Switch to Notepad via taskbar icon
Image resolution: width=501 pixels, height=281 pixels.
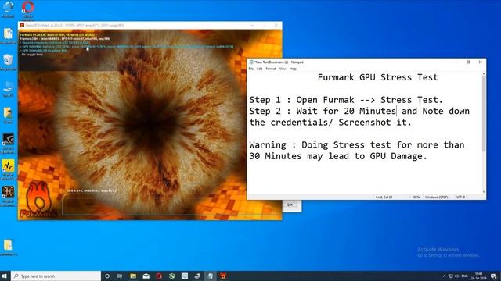point(211,276)
